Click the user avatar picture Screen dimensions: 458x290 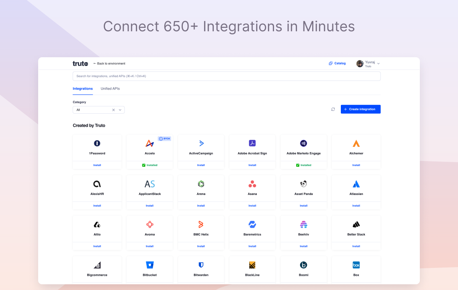point(360,63)
